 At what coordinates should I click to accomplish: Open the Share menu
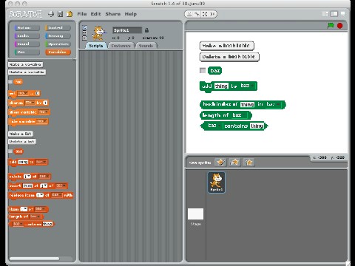113,14
